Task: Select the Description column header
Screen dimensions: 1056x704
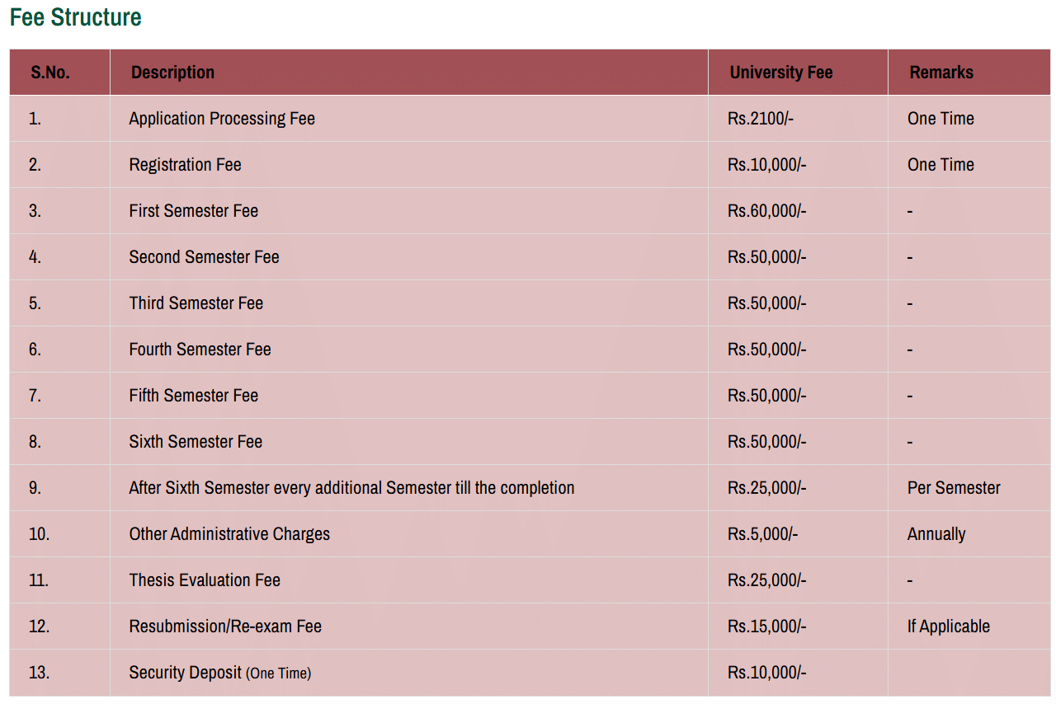Action: (172, 73)
